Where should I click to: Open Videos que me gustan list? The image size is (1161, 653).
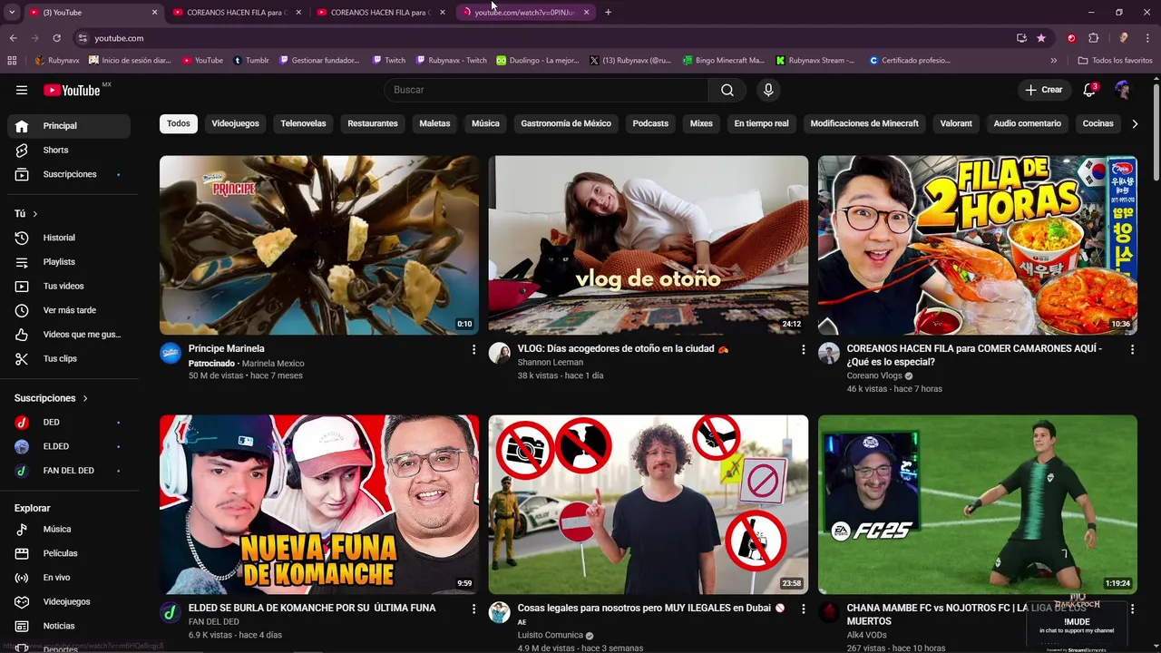coord(69,335)
